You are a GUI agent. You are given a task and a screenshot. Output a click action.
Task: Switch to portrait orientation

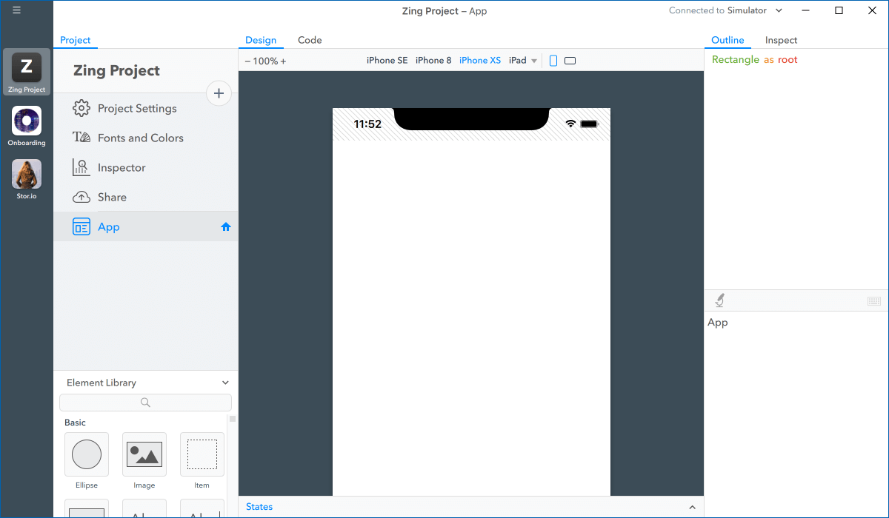(553, 61)
